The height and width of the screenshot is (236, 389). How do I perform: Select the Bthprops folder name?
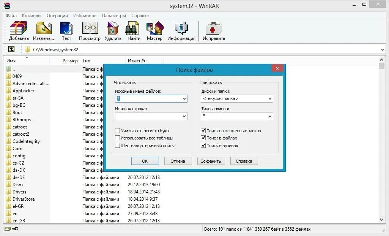pos(22,120)
